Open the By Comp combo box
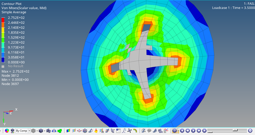The height and width of the screenshot is (135, 255). tap(23, 131)
